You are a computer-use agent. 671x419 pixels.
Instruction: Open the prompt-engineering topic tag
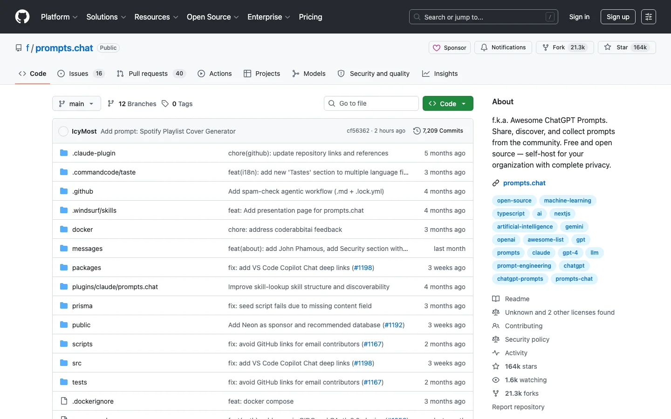click(524, 266)
